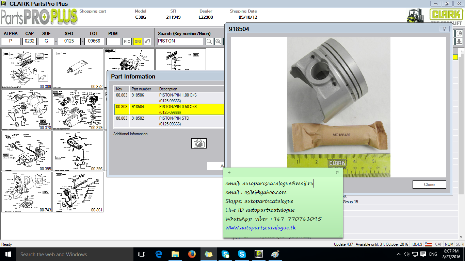Image resolution: width=465 pixels, height=261 pixels.
Task: Open www.autopartscatalogue.tk link
Action: (x=260, y=228)
